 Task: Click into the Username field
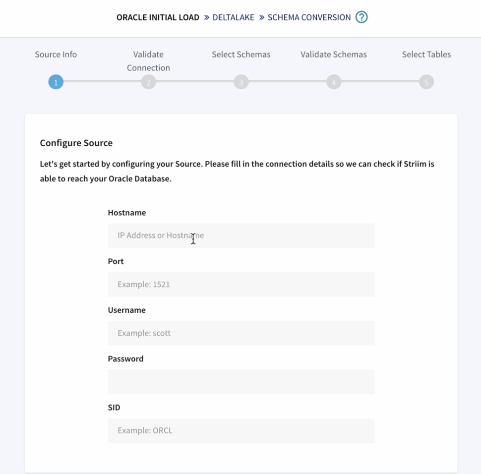241,333
